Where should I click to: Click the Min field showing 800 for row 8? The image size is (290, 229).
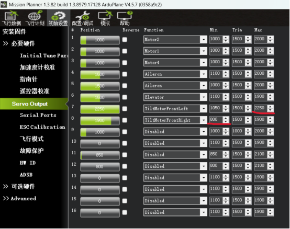pos(216,120)
